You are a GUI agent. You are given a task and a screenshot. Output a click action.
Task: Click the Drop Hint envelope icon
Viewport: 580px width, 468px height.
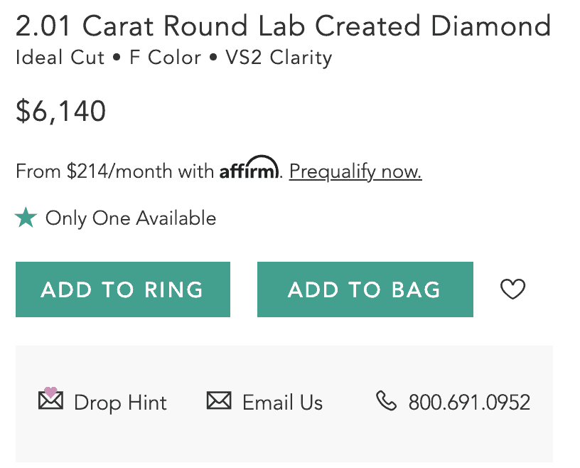tap(50, 402)
